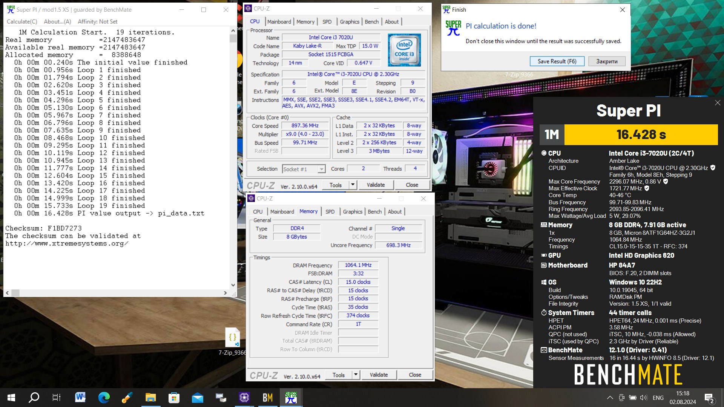
Task: Open Bench tab in bottom CPU-Z
Action: 375,211
